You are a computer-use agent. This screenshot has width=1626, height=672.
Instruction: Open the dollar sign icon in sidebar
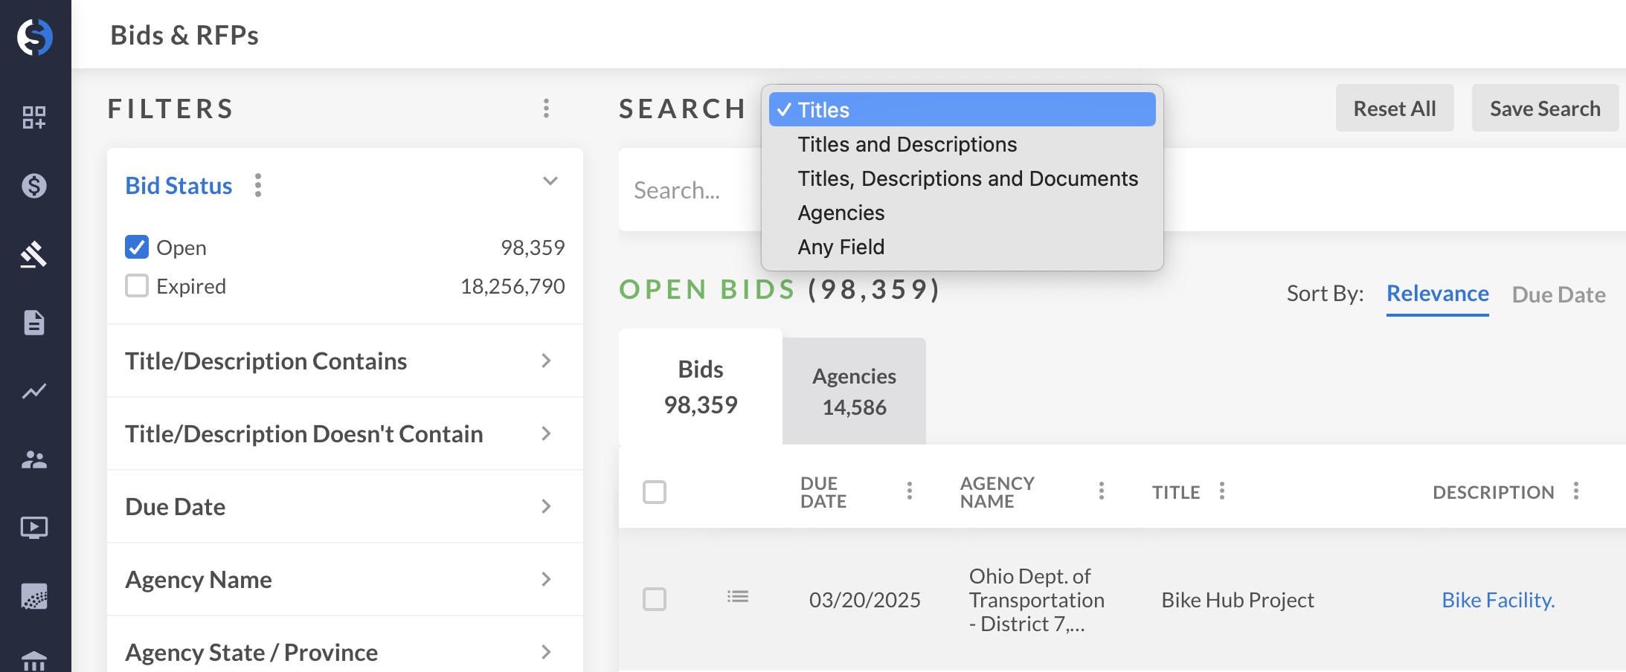click(34, 185)
